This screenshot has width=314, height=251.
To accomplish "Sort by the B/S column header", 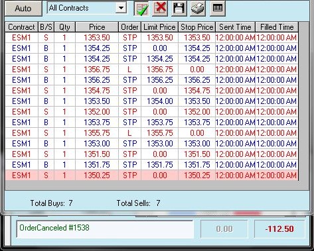I will [x=46, y=27].
